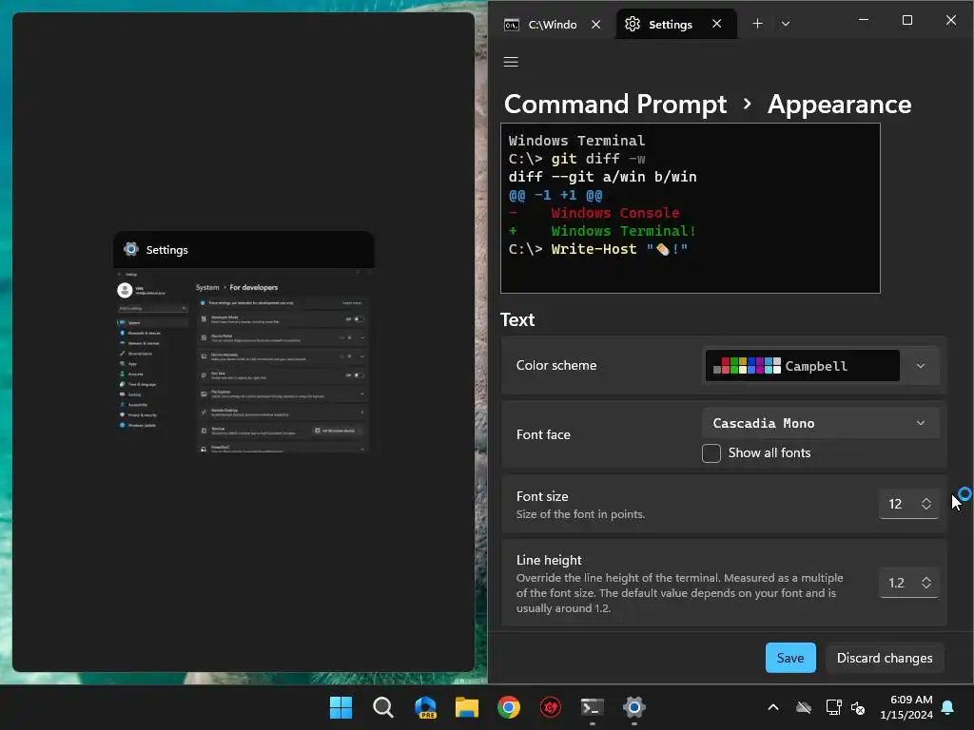Click the terminal preview pane
This screenshot has height=730, width=974.
coord(691,208)
